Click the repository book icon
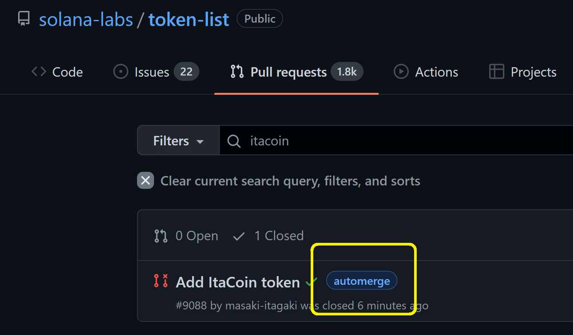573x335 pixels. (23, 19)
